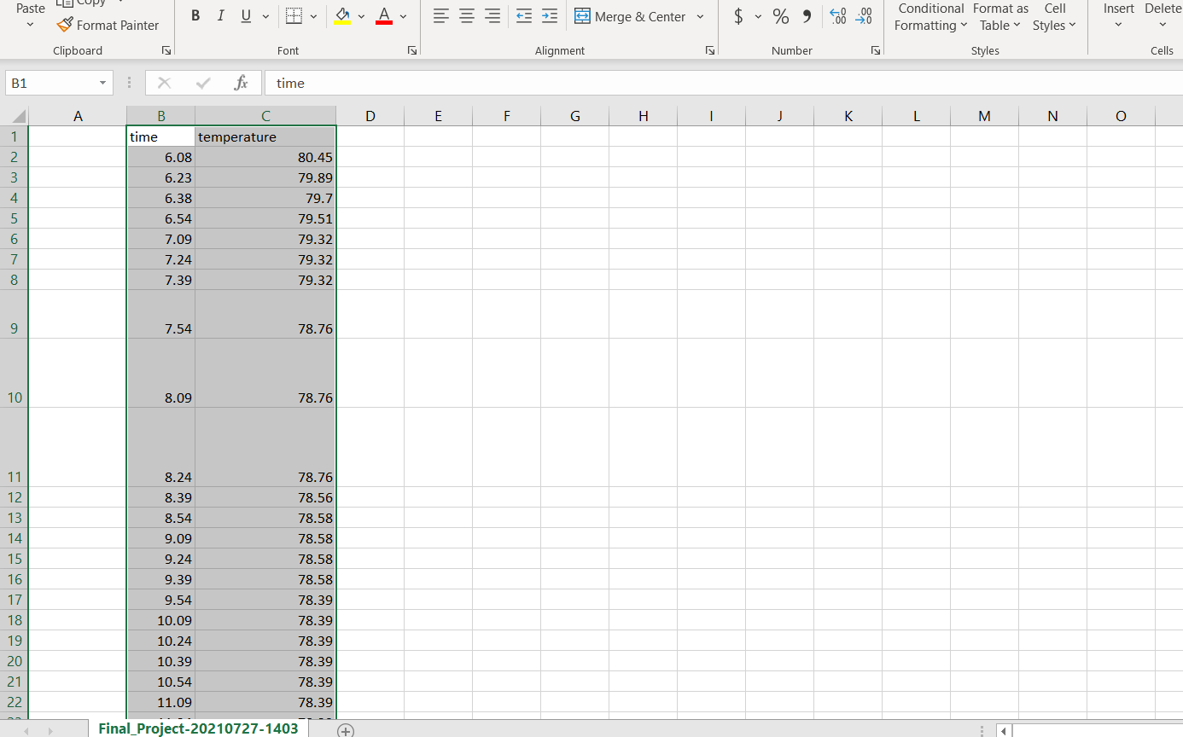Open accounting format dropdown arrow
The width and height of the screenshot is (1183, 737).
757,16
